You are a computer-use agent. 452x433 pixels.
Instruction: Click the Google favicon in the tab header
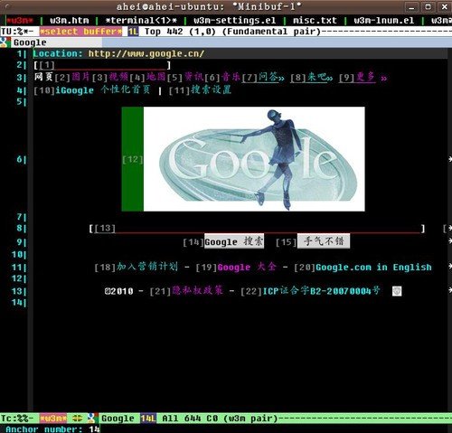coord(4,42)
